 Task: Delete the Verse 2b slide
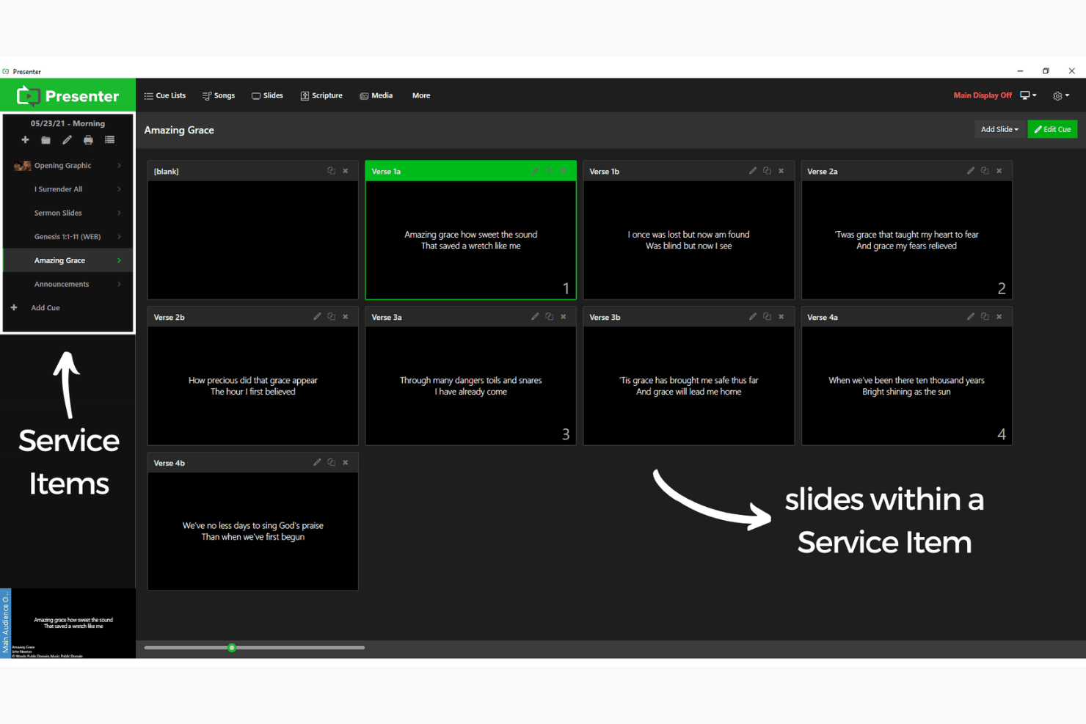[x=346, y=317]
